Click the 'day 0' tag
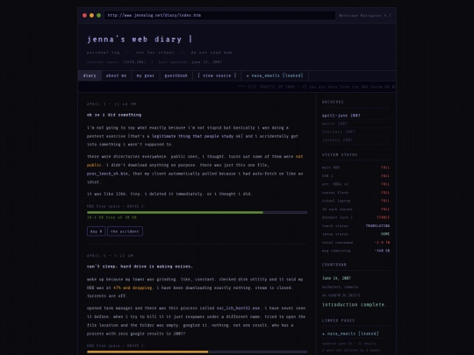The width and height of the screenshot is (474, 355). coord(97,231)
